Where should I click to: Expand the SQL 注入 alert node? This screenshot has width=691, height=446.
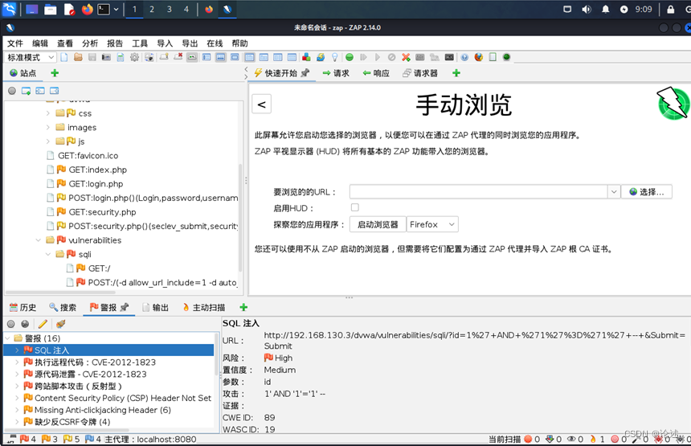17,350
